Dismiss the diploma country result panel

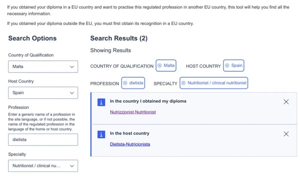pyautogui.click(x=286, y=102)
